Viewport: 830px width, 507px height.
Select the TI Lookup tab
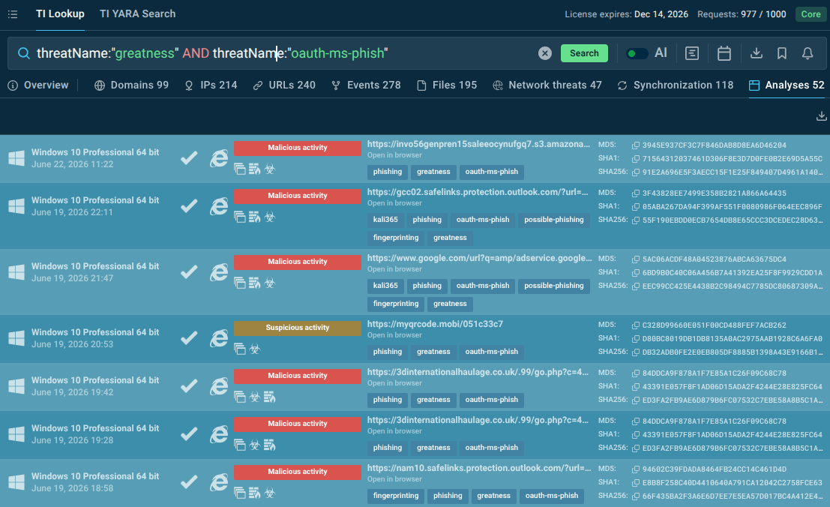pos(60,13)
